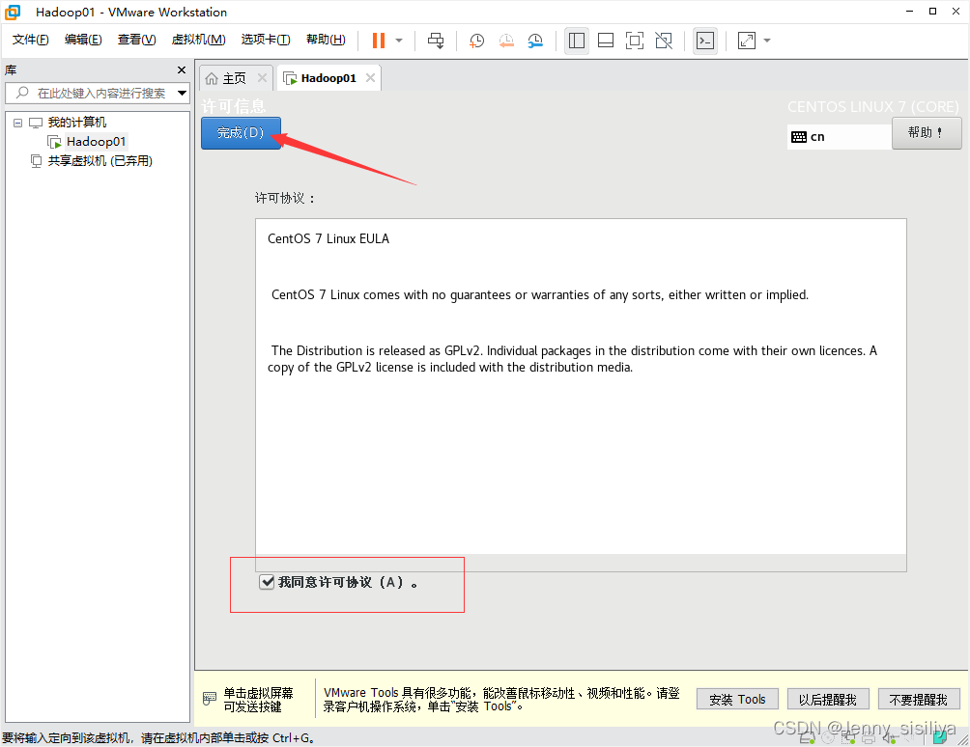This screenshot has width=970, height=747.
Task: Click the pause virtual machine icon
Action: [x=378, y=41]
